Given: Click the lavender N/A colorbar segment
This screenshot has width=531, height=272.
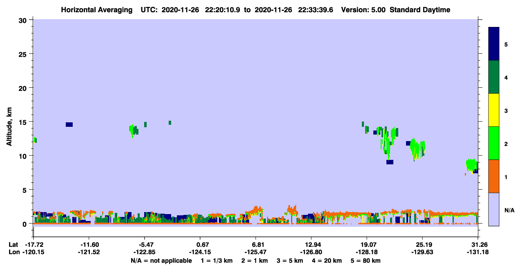Looking at the screenshot, I should pos(494,209).
